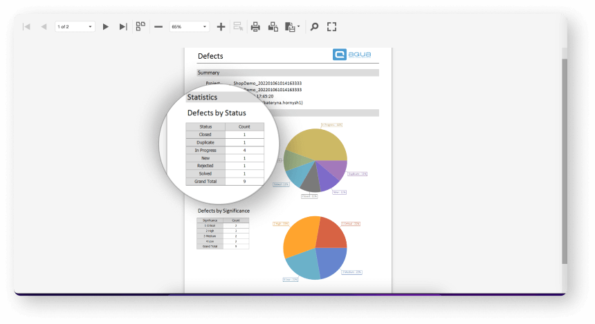
Task: Print the report
Action: pyautogui.click(x=255, y=27)
